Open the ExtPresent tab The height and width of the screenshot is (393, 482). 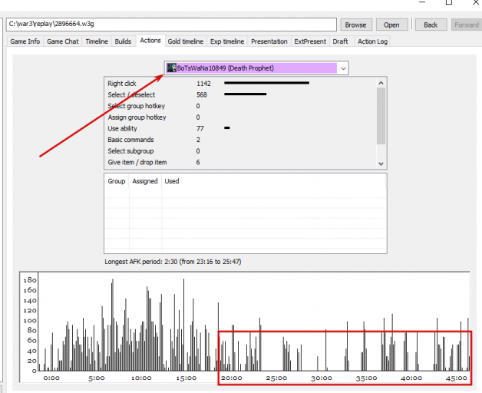(x=310, y=41)
